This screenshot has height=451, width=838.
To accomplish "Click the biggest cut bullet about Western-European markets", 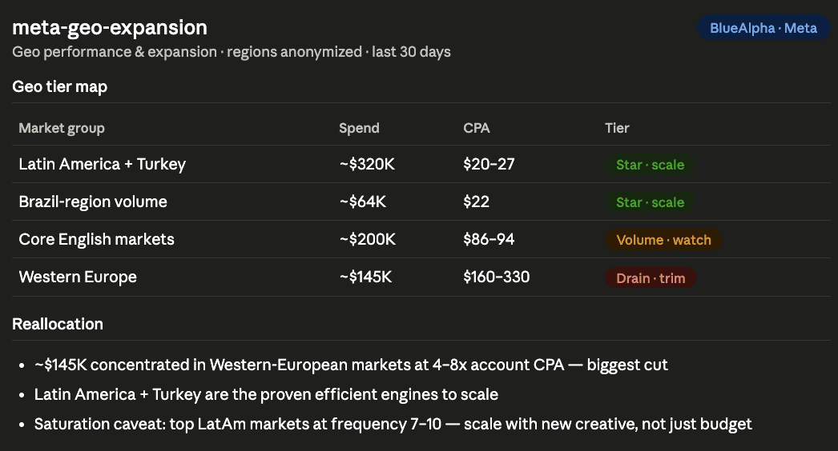I will point(351,365).
